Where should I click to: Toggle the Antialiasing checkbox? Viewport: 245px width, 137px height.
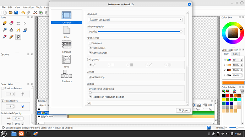pyautogui.click(x=90, y=77)
